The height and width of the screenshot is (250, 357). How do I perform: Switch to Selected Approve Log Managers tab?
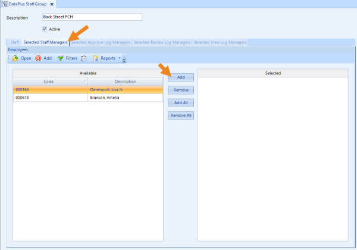[101, 42]
